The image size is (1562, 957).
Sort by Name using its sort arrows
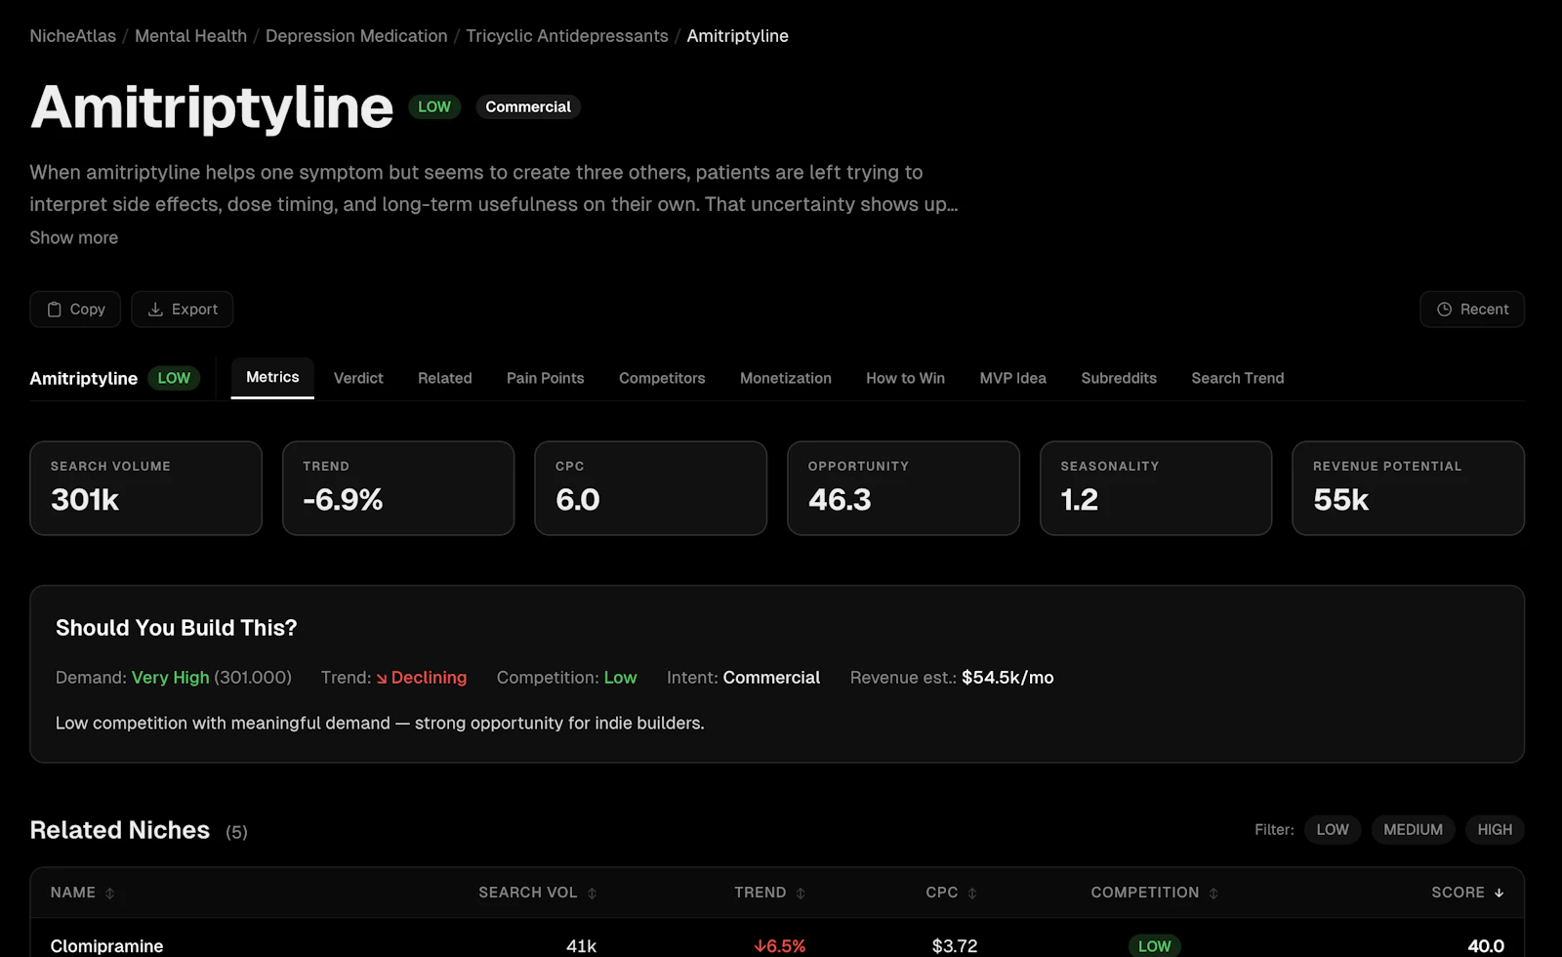pos(109,894)
